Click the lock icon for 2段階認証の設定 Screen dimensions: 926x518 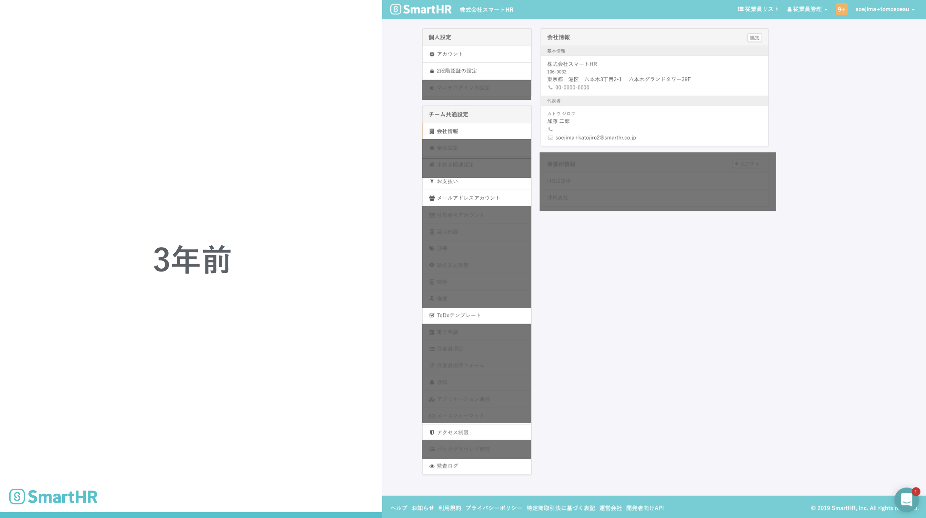pos(432,71)
